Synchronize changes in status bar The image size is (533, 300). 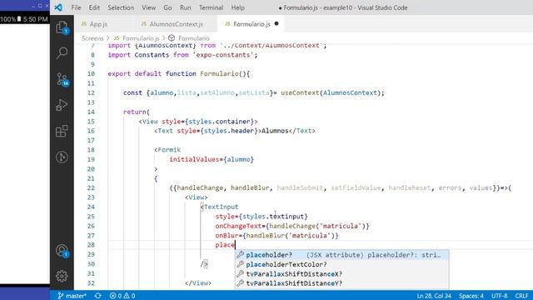(x=98, y=296)
